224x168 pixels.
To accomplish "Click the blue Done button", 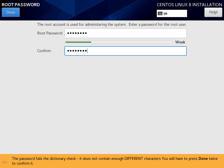I will (11, 12).
